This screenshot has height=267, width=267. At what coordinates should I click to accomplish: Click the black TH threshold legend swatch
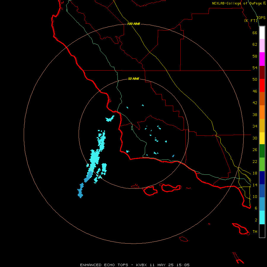[x=262, y=231]
